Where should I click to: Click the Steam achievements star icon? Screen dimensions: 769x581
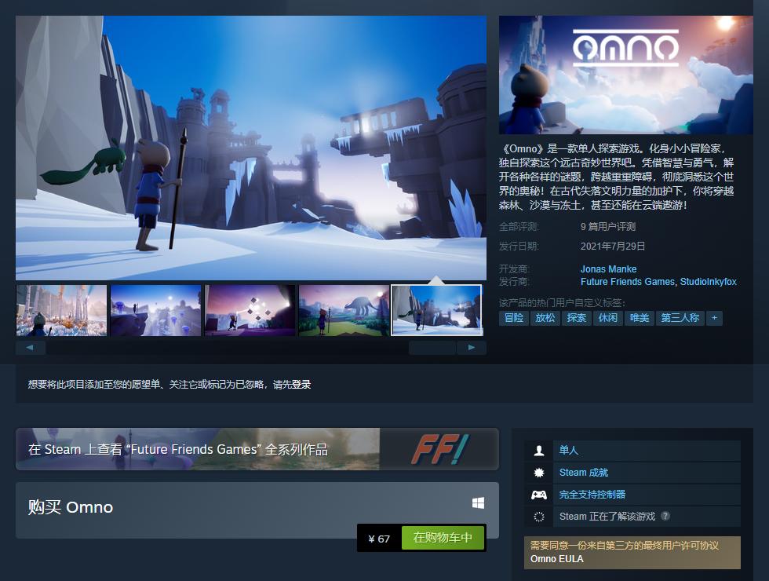(x=539, y=473)
